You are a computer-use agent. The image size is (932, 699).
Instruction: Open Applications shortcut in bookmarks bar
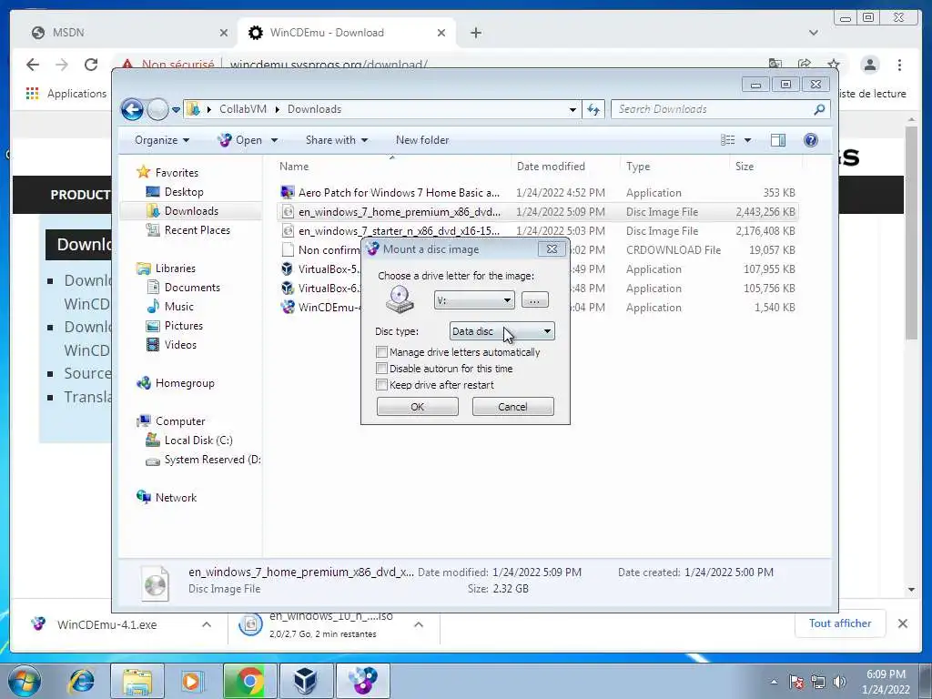66,94
